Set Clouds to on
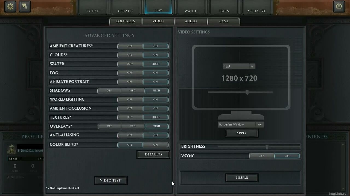Viewport: 350px width, 196px height. pyautogui.click(x=156, y=55)
